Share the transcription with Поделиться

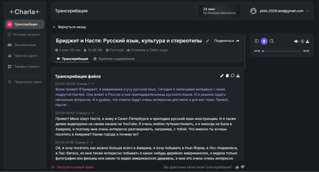[x=227, y=41]
